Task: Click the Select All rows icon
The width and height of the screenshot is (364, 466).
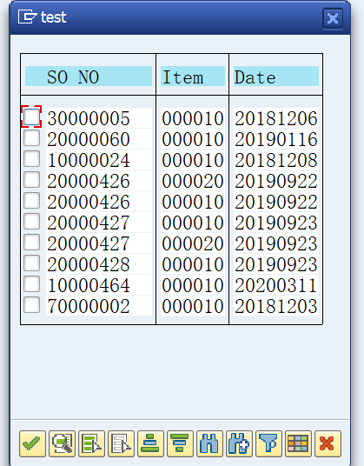Action: pyautogui.click(x=91, y=443)
